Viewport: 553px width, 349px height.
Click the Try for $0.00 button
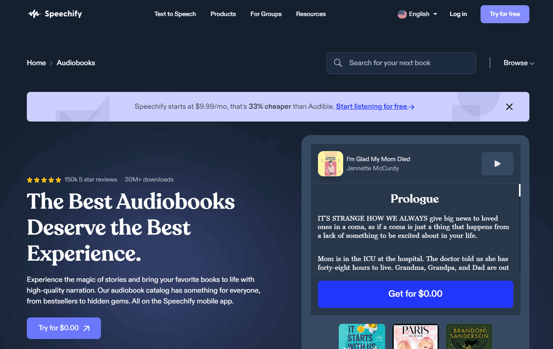pyautogui.click(x=64, y=328)
